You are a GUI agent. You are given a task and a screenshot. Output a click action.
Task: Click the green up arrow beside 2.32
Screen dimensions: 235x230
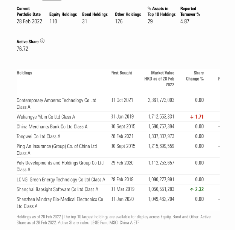(x=192, y=189)
